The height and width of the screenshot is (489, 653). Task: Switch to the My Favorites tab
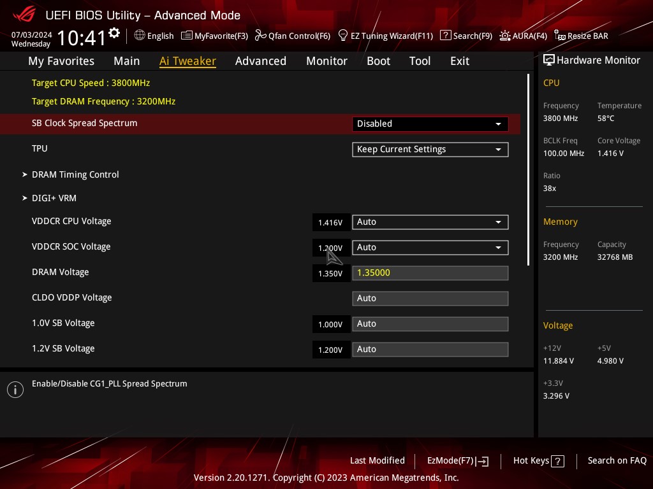[x=61, y=61]
